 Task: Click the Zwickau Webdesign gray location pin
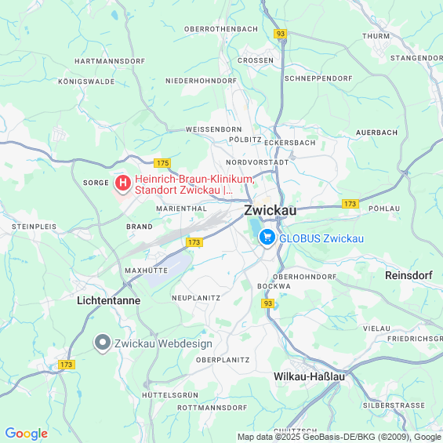point(103,343)
